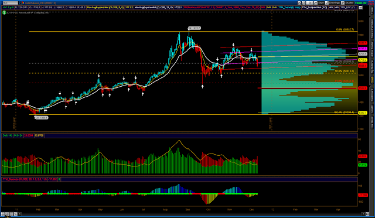Click the colored symbol link icon
Image resolution: width=375 pixels, height=218 pixels.
[x=23, y=3]
